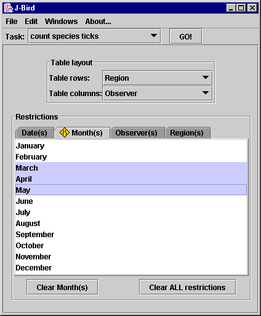
Task: Open the Task dropdown arrow
Action: pos(154,36)
